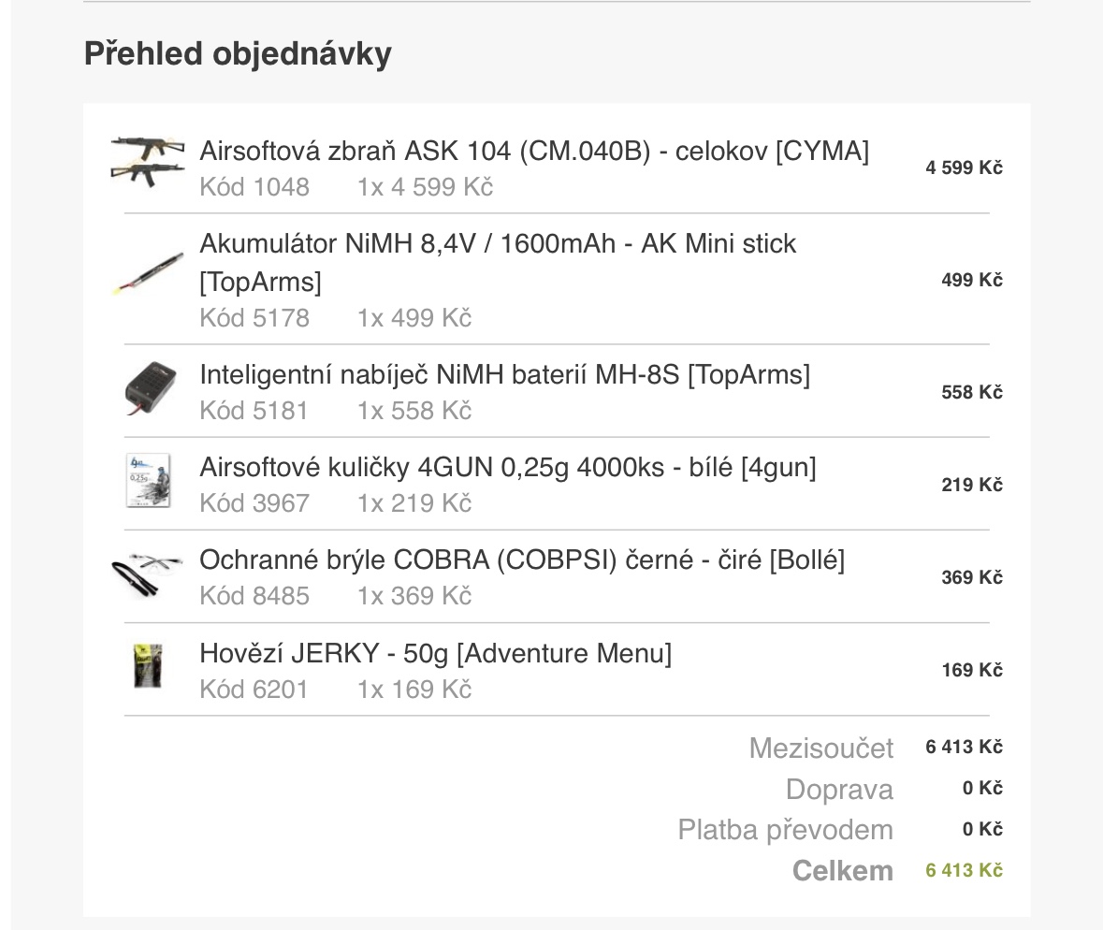Open Inteligentní nabíječ NiMH baterií link
This screenshot has height=930, width=1103.
click(x=505, y=375)
